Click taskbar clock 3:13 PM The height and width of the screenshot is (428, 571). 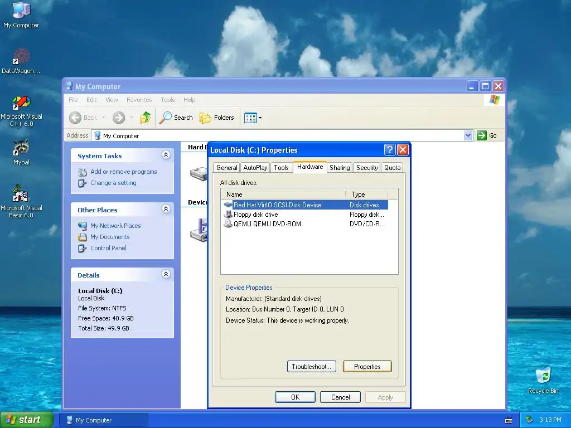point(550,420)
